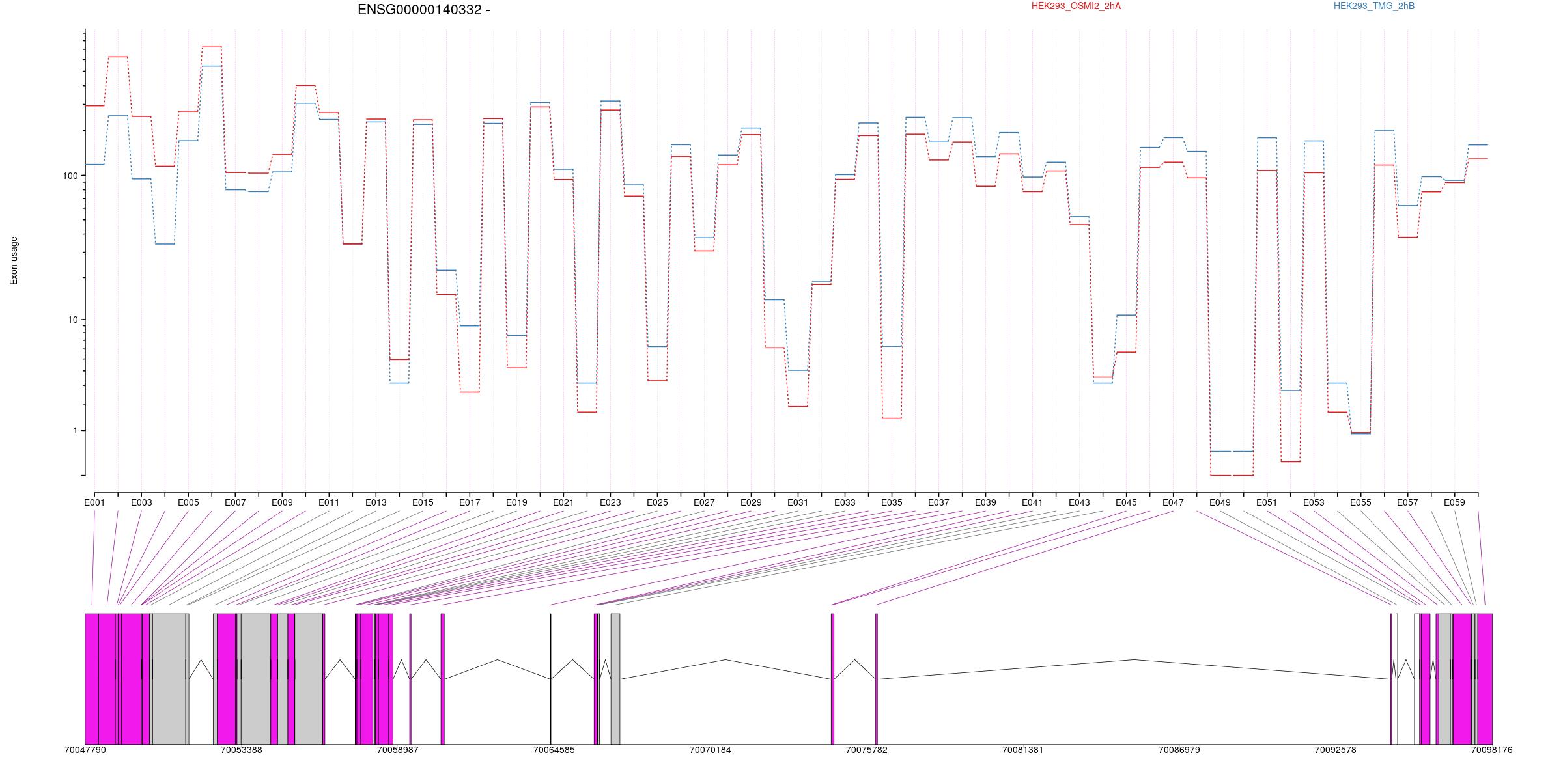Select exon label E009

tap(282, 502)
